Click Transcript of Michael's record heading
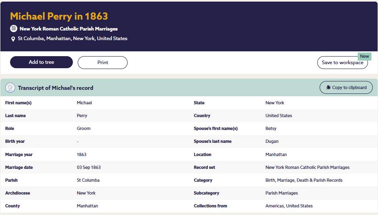The height and width of the screenshot is (215, 378). (56, 88)
